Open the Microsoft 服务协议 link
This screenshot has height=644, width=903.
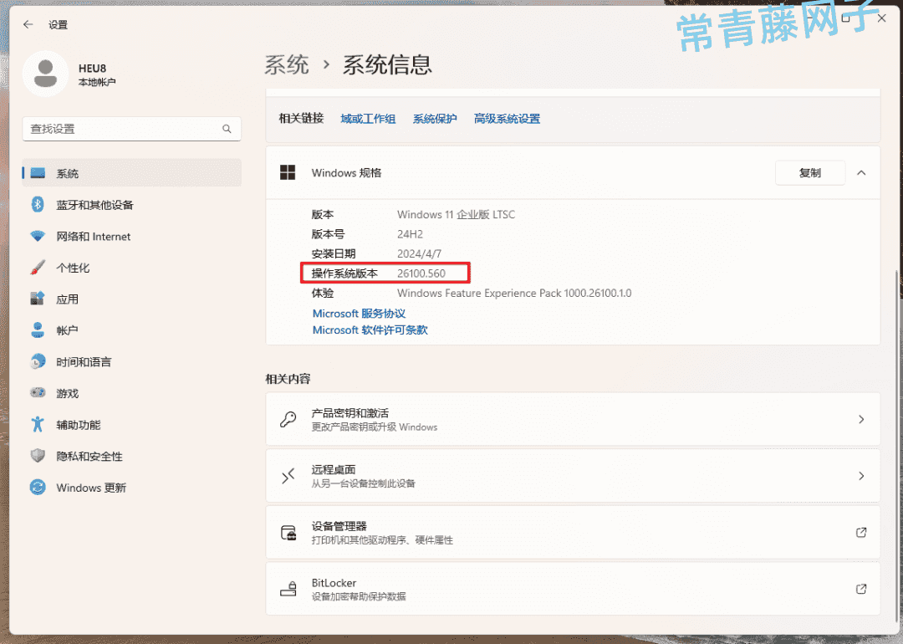coord(359,314)
